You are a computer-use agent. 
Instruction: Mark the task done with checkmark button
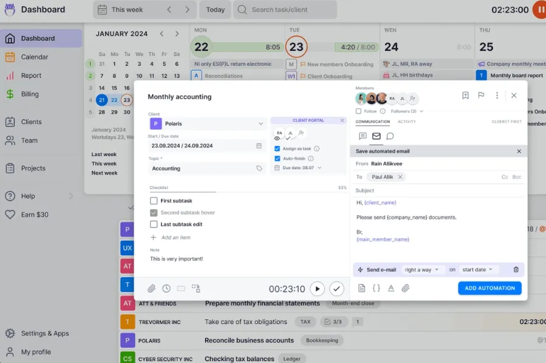(336, 289)
